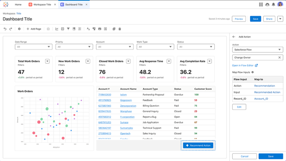Clear the Change Owner field
The image size is (286, 161).
[x=280, y=57]
